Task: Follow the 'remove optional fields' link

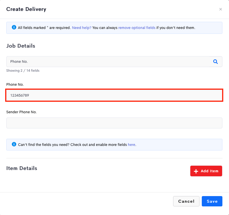Action: coord(137,28)
